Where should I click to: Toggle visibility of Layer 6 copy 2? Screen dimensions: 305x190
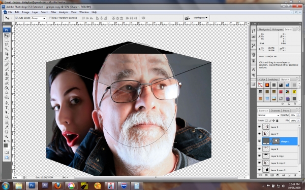[259, 163]
